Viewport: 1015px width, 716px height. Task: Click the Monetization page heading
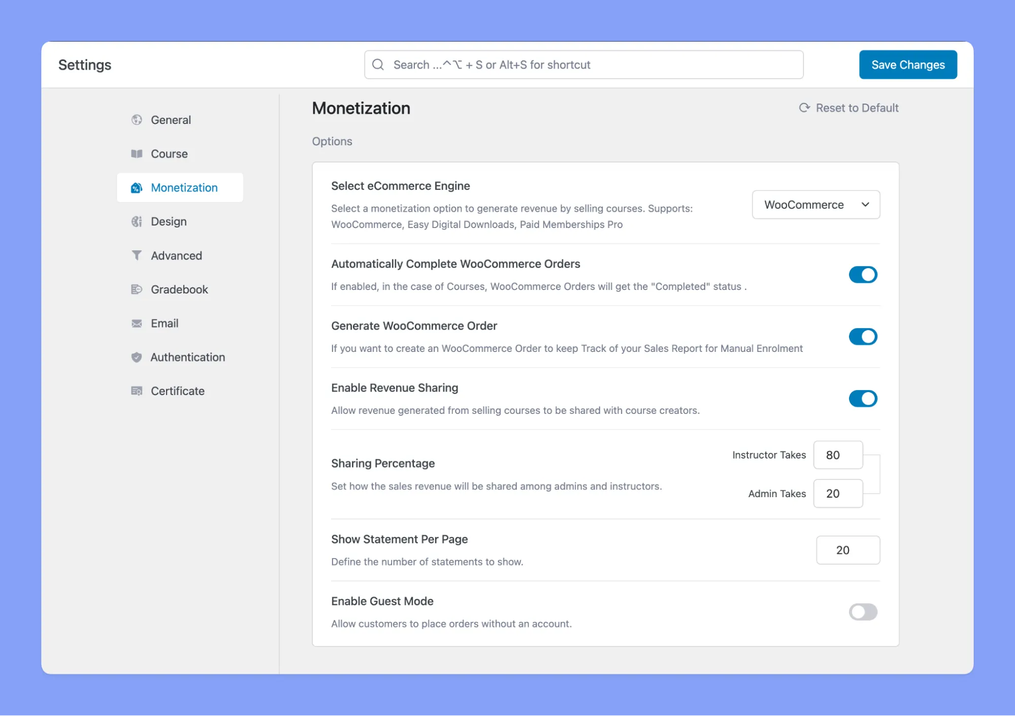pos(361,108)
